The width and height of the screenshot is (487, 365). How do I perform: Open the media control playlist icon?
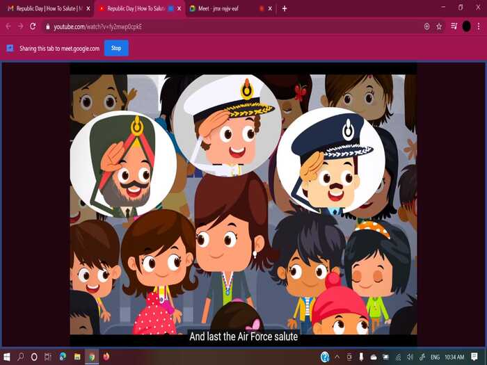454,26
